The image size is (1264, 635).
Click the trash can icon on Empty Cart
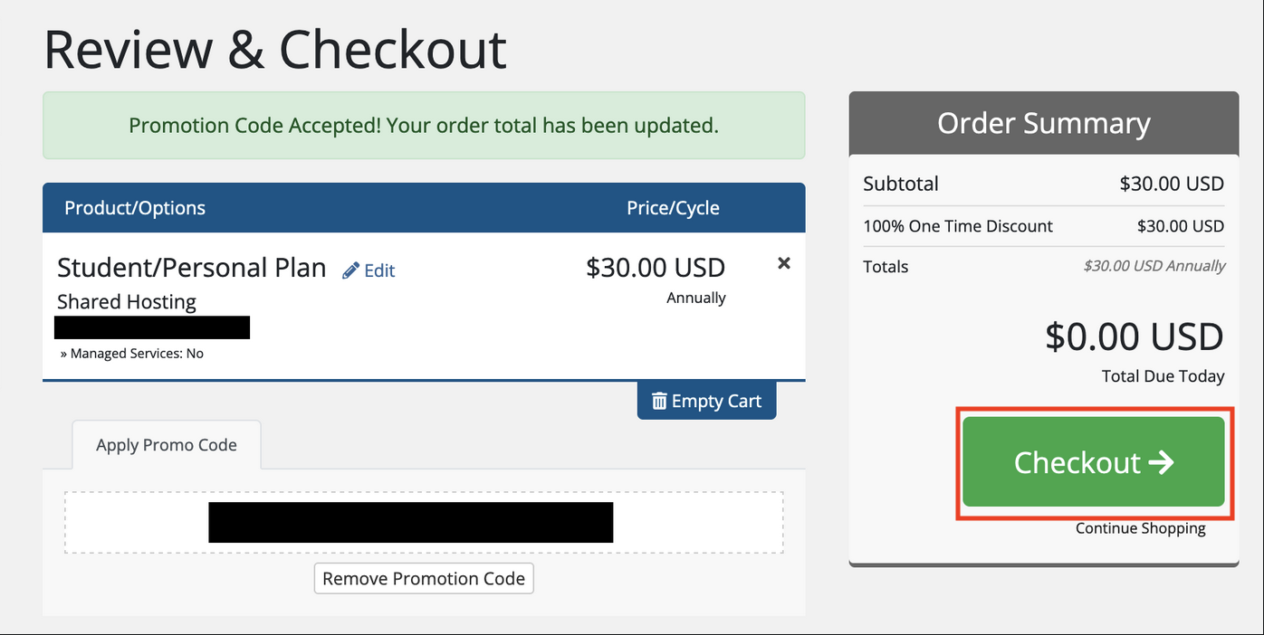coord(659,401)
